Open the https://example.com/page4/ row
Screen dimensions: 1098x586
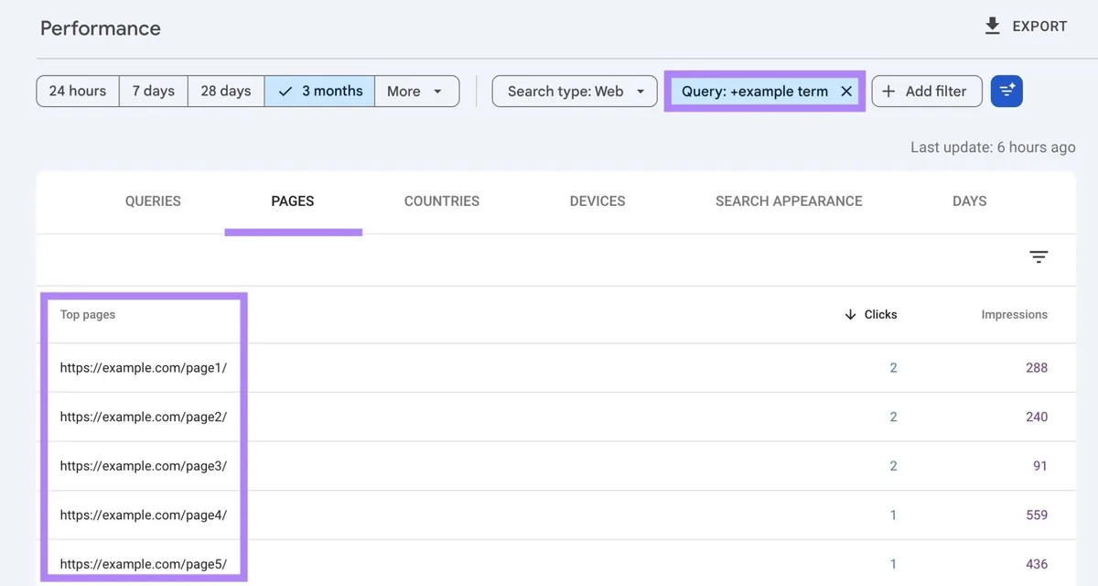point(556,515)
